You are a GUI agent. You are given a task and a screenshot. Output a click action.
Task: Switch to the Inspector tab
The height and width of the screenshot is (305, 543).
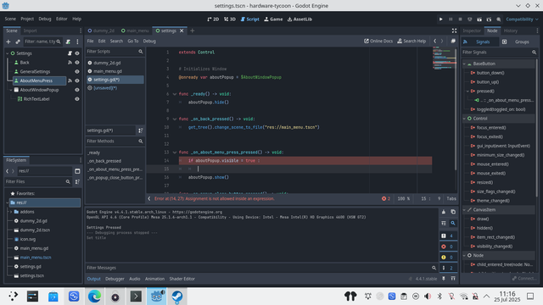(x=472, y=30)
